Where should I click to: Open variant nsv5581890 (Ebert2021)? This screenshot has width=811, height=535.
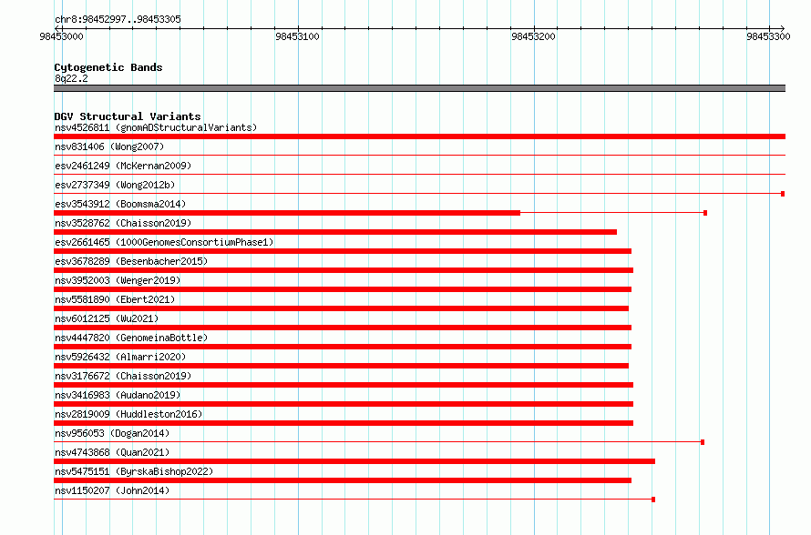point(115,299)
